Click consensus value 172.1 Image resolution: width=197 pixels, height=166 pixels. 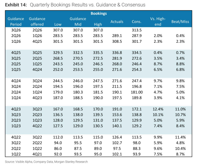[x=136, y=109]
